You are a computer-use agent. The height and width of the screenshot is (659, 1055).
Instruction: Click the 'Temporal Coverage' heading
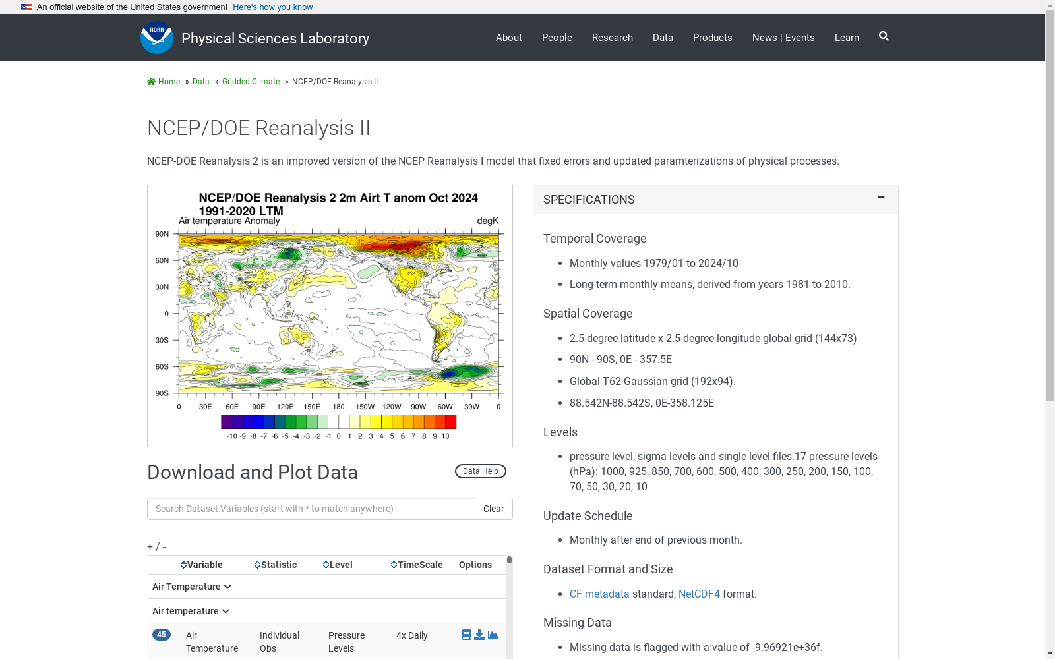point(595,239)
